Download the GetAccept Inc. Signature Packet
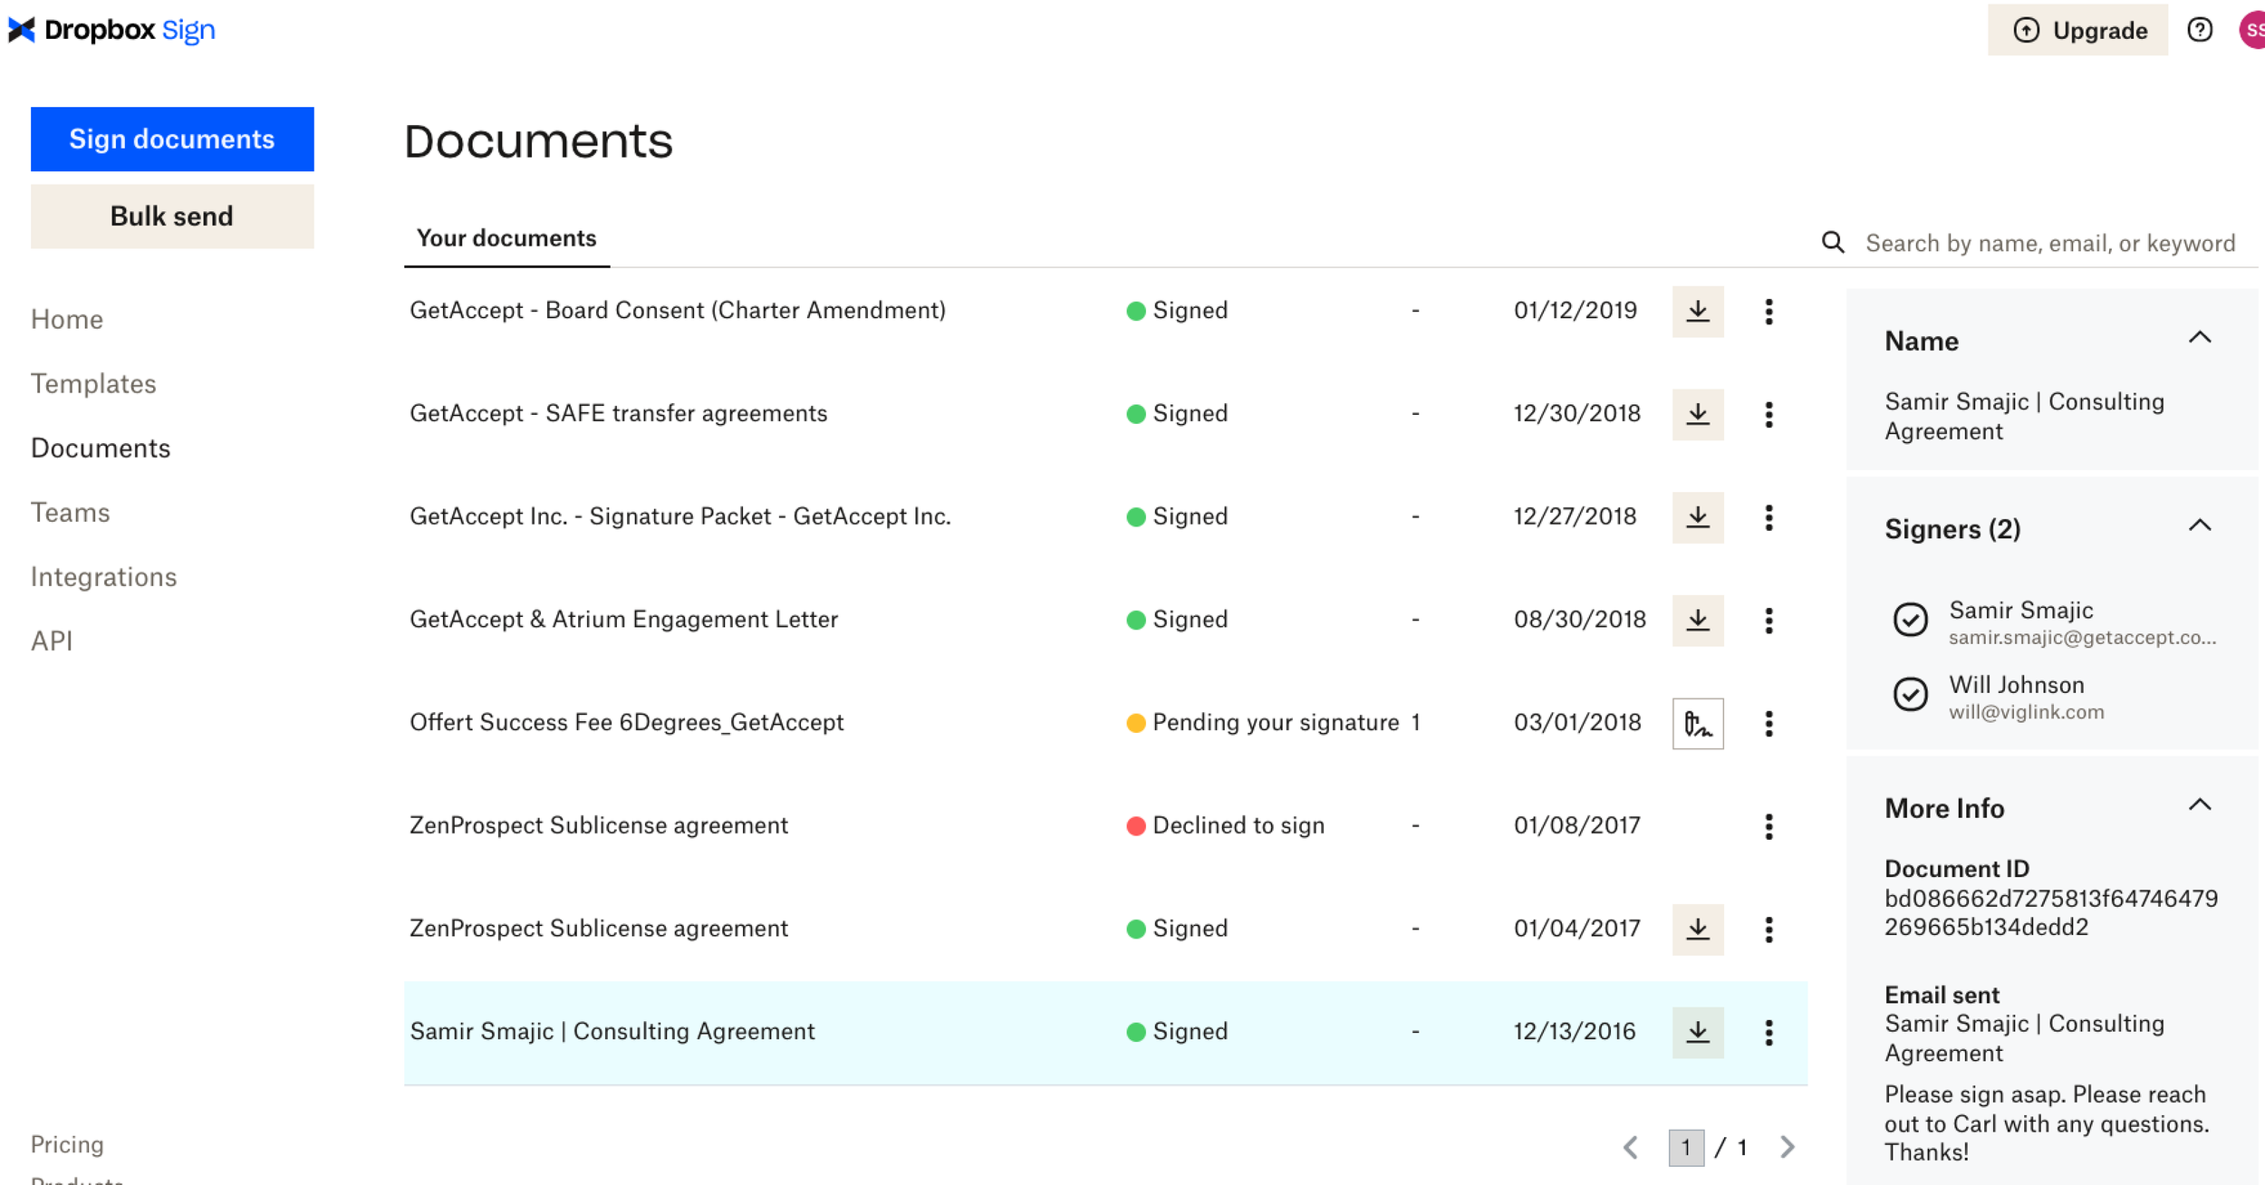Image resolution: width=2265 pixels, height=1185 pixels. [x=1698, y=517]
